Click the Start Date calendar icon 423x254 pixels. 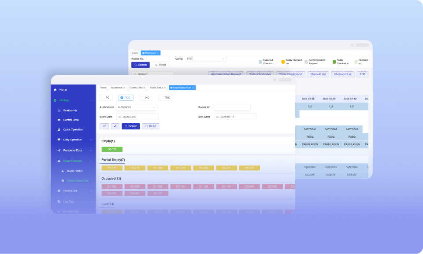click(x=120, y=117)
